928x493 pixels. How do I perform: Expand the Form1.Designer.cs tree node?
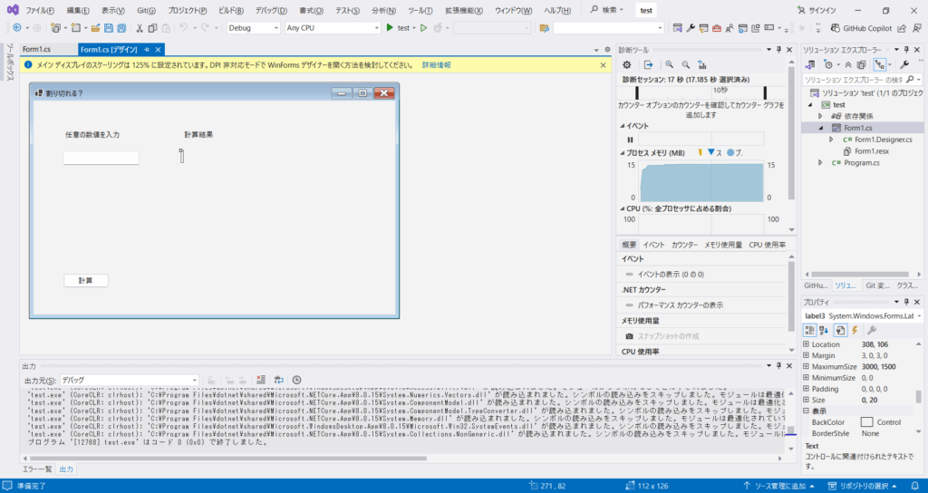click(x=831, y=140)
